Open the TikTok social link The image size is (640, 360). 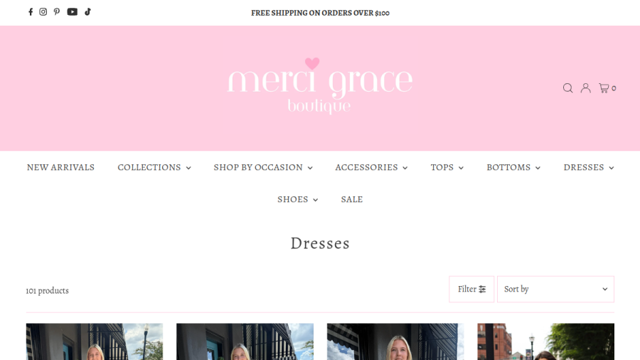point(87,12)
